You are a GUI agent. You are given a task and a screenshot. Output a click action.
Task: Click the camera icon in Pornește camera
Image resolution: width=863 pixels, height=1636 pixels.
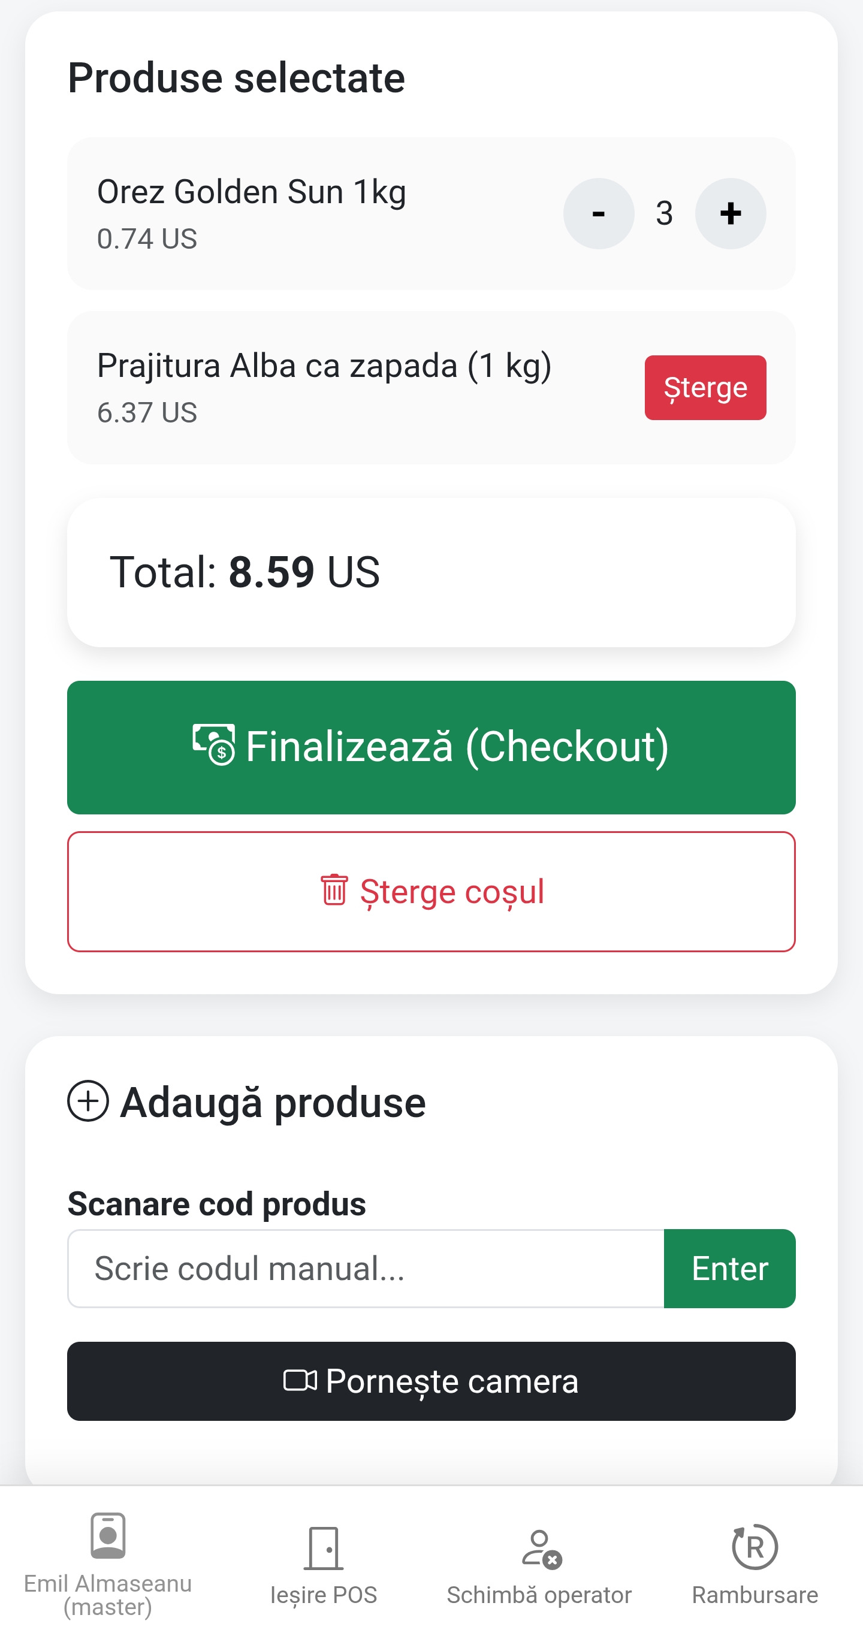(300, 1380)
